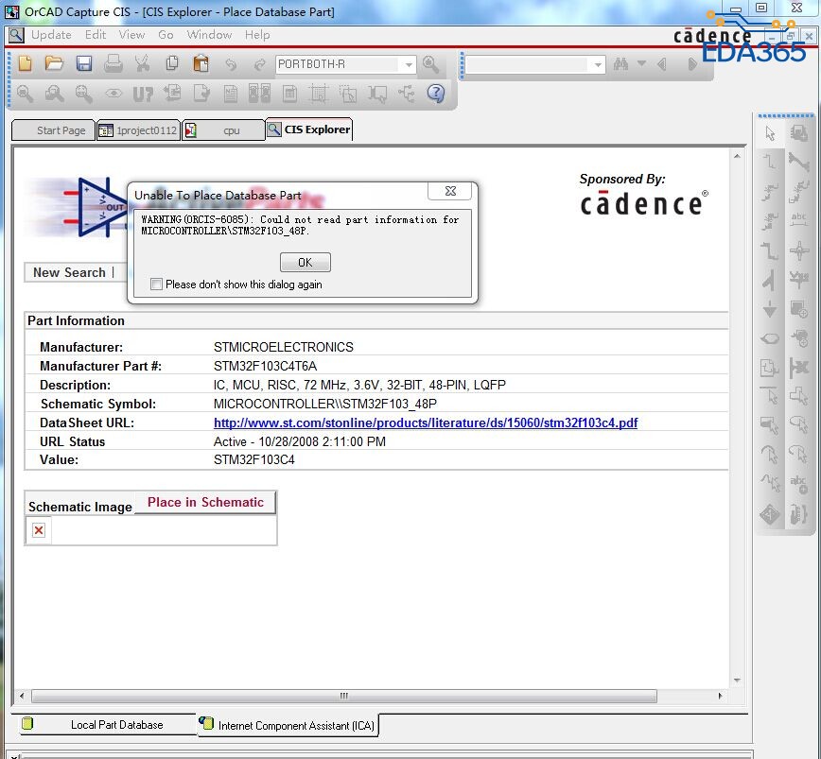The image size is (821, 759).
Task: Open the Window menu
Action: 209,35
